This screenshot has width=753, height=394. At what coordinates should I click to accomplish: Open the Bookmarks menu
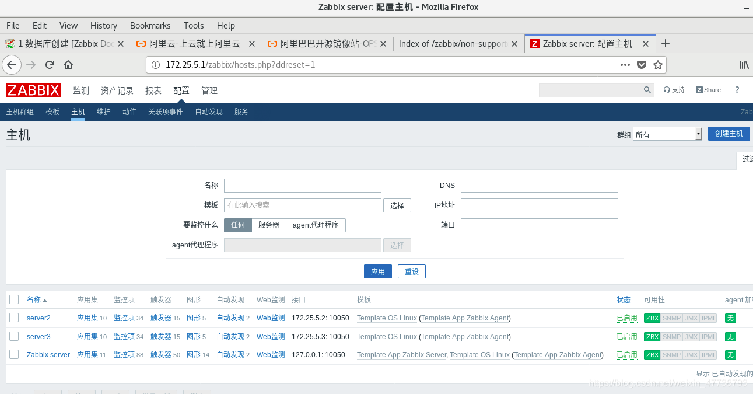(x=150, y=26)
